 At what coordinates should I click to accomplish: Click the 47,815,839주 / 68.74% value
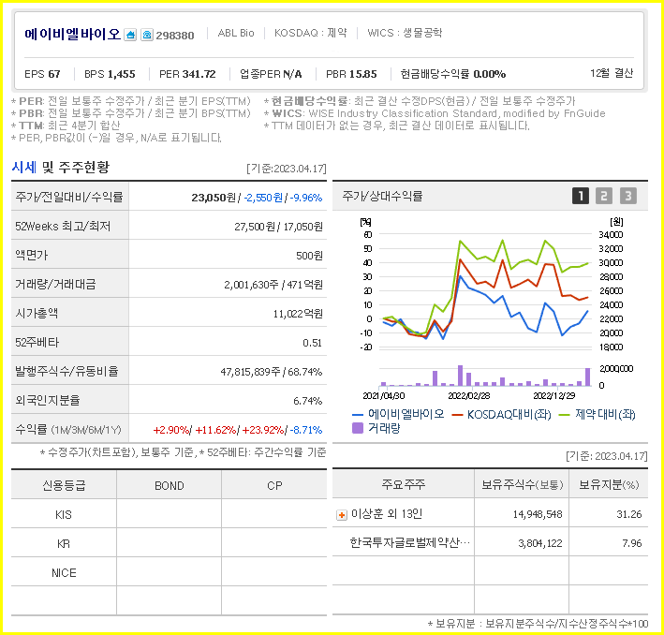coord(272,372)
